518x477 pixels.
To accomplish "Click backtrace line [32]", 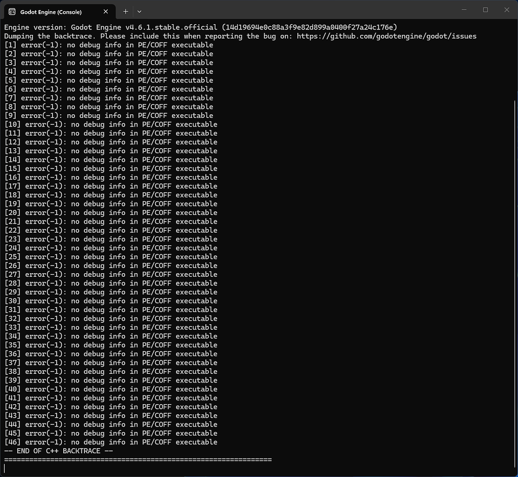I will [111, 319].
